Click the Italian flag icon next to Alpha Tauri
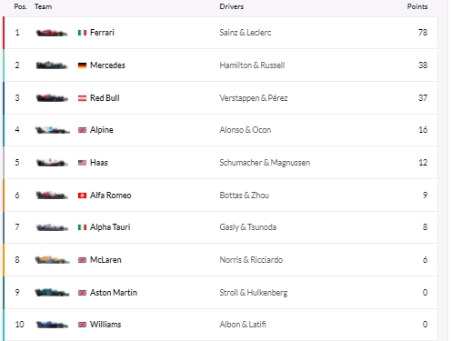Image resolution: width=451 pixels, height=341 pixels. pyautogui.click(x=82, y=227)
